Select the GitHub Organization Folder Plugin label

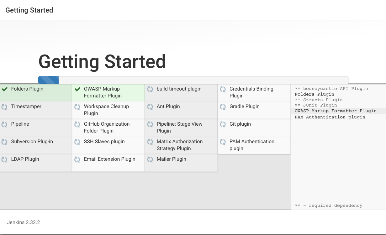[x=107, y=128]
